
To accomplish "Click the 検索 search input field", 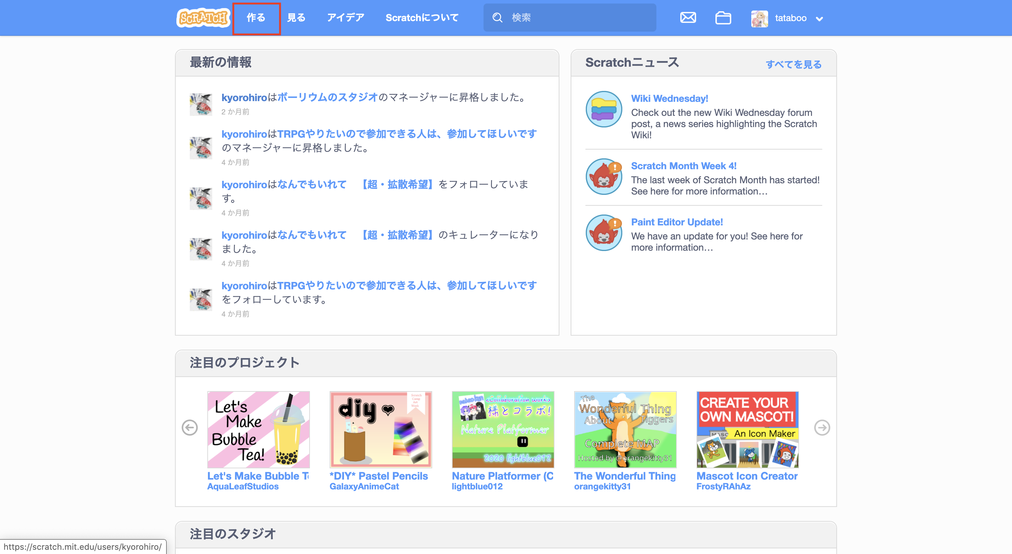I will coord(577,18).
